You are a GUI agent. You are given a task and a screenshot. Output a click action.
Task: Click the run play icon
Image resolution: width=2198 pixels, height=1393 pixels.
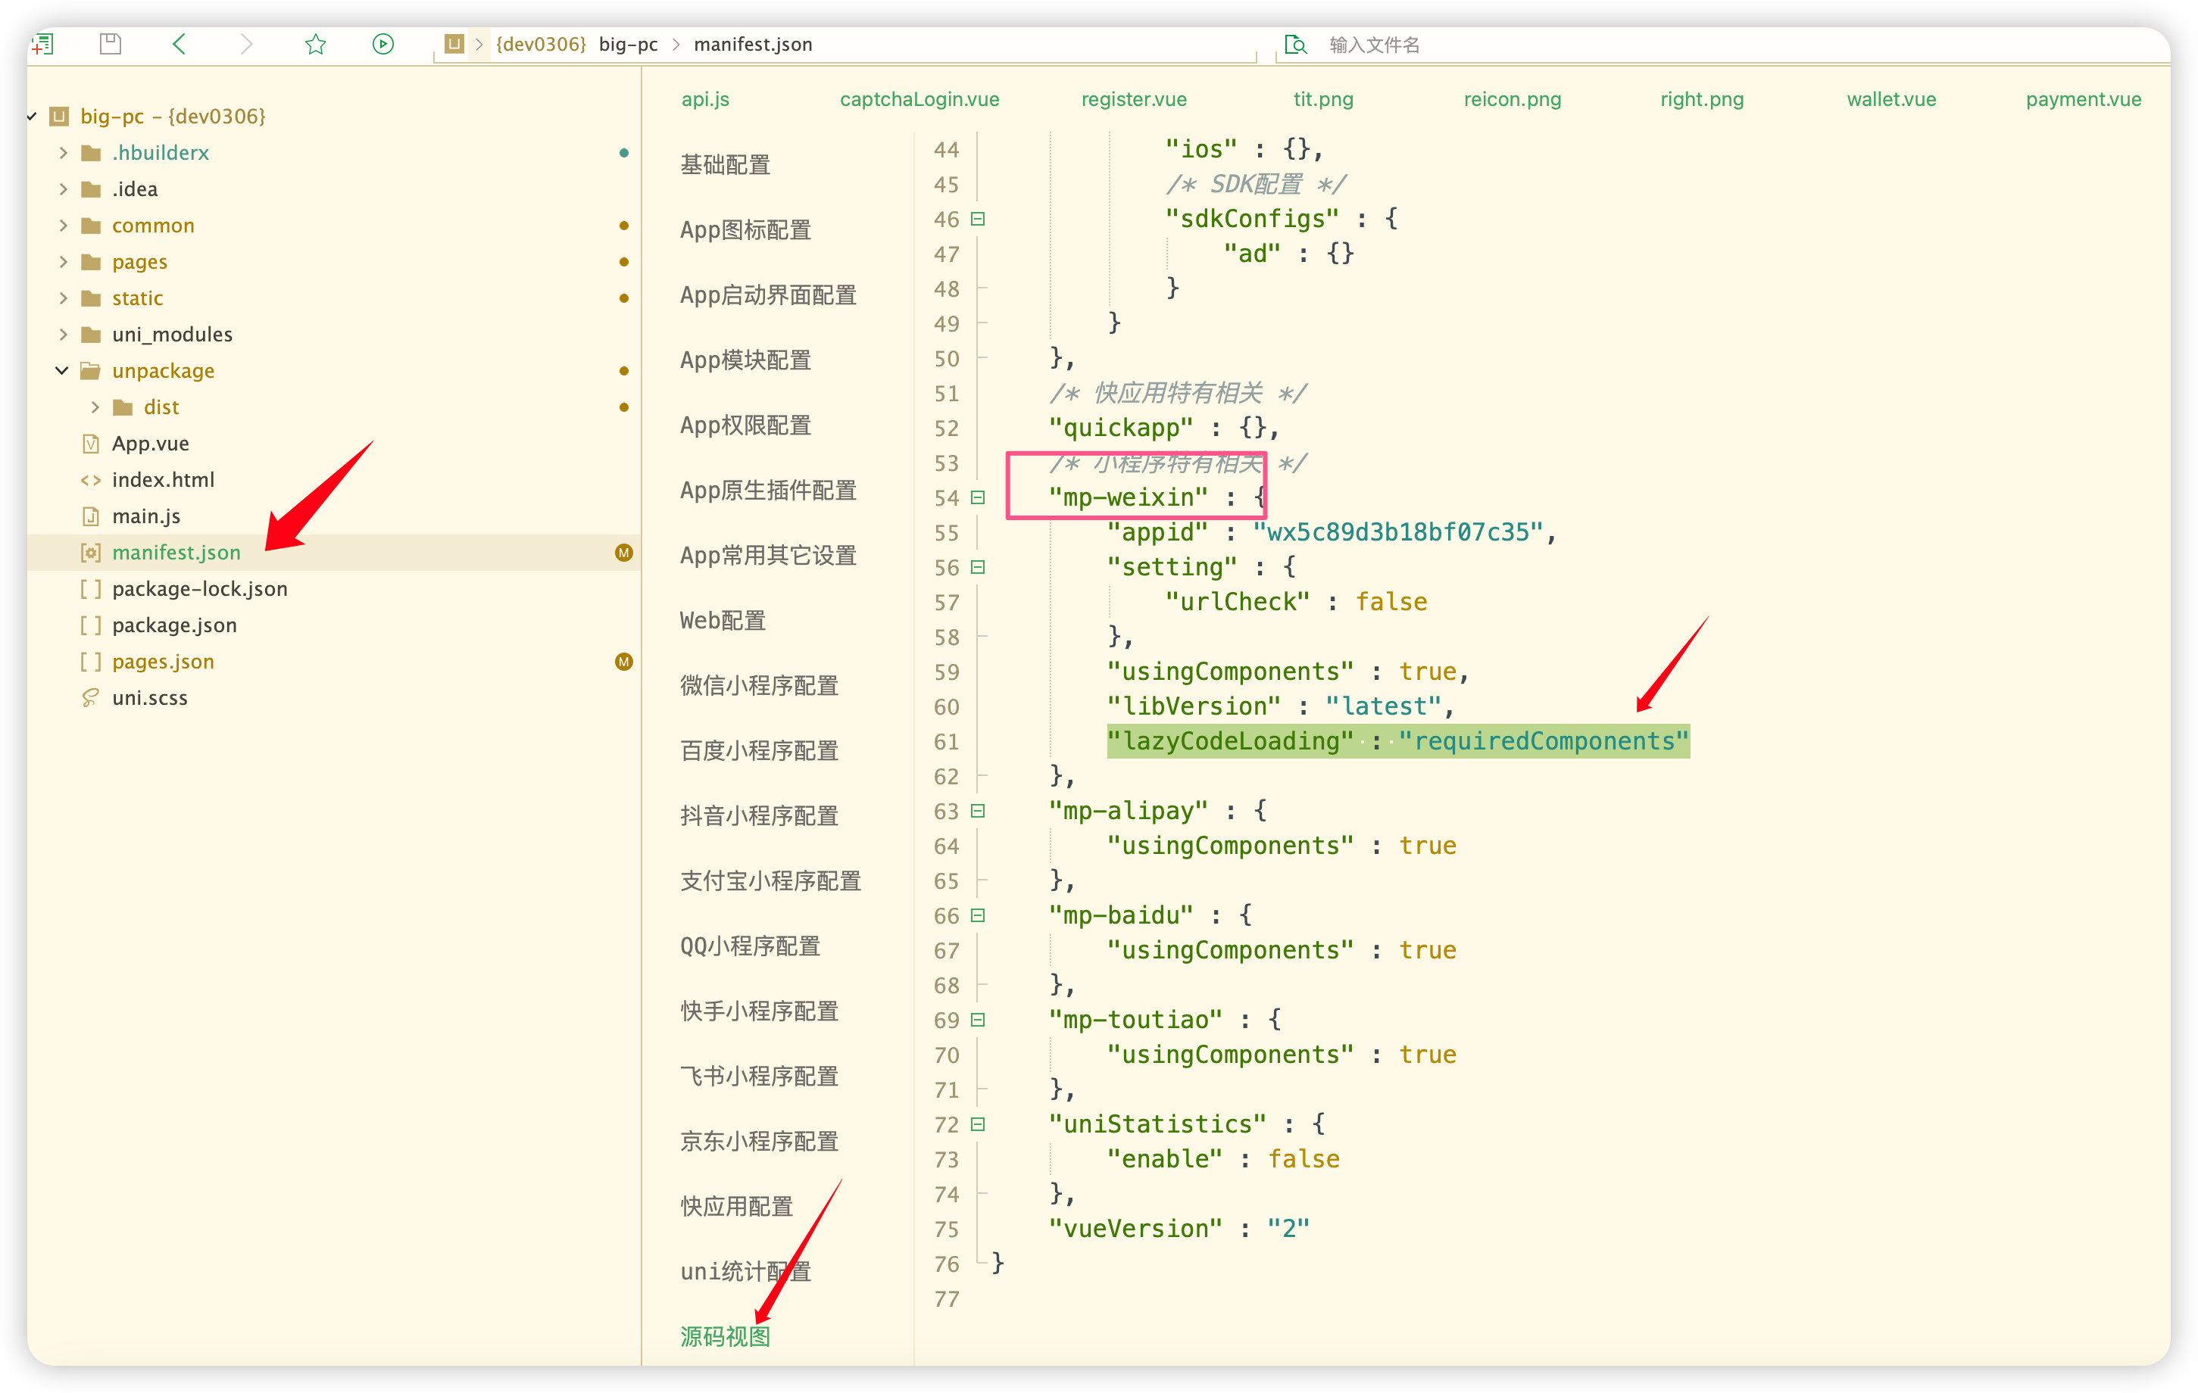(x=383, y=44)
